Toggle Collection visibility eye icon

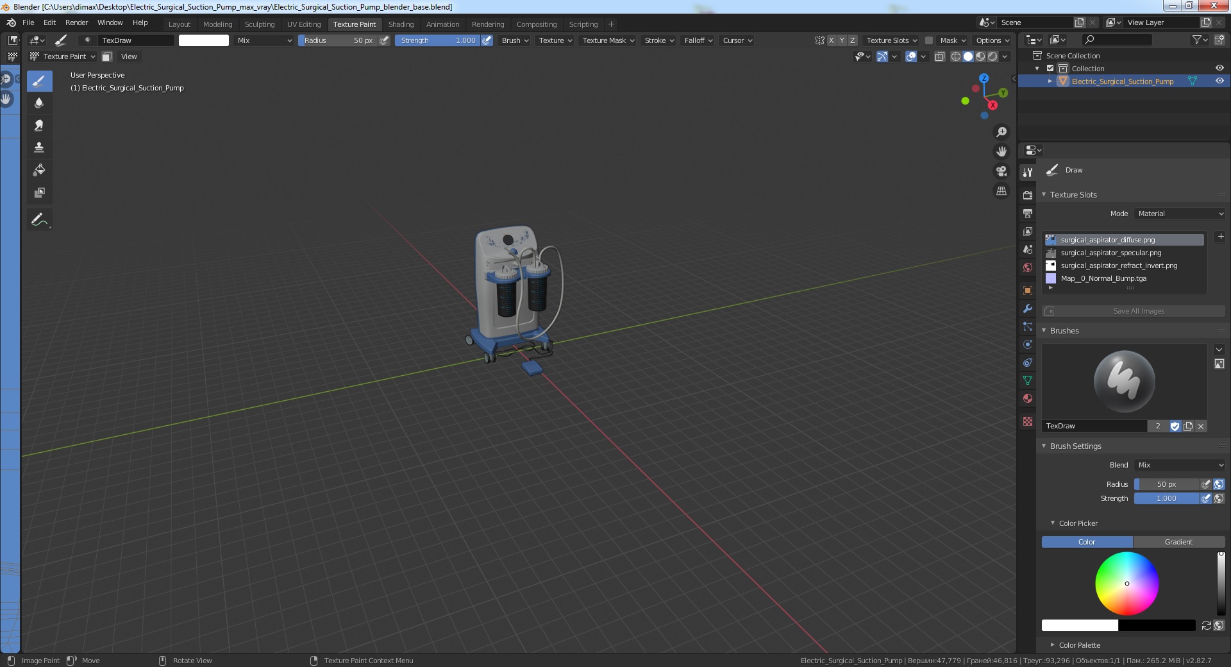tap(1219, 68)
